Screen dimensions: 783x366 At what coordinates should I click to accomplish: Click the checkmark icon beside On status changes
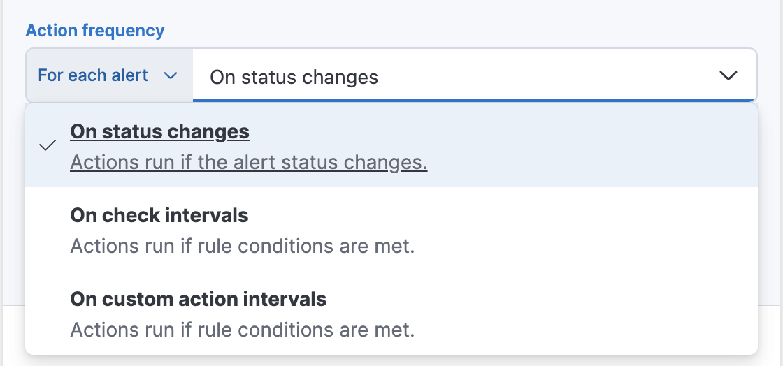point(48,146)
